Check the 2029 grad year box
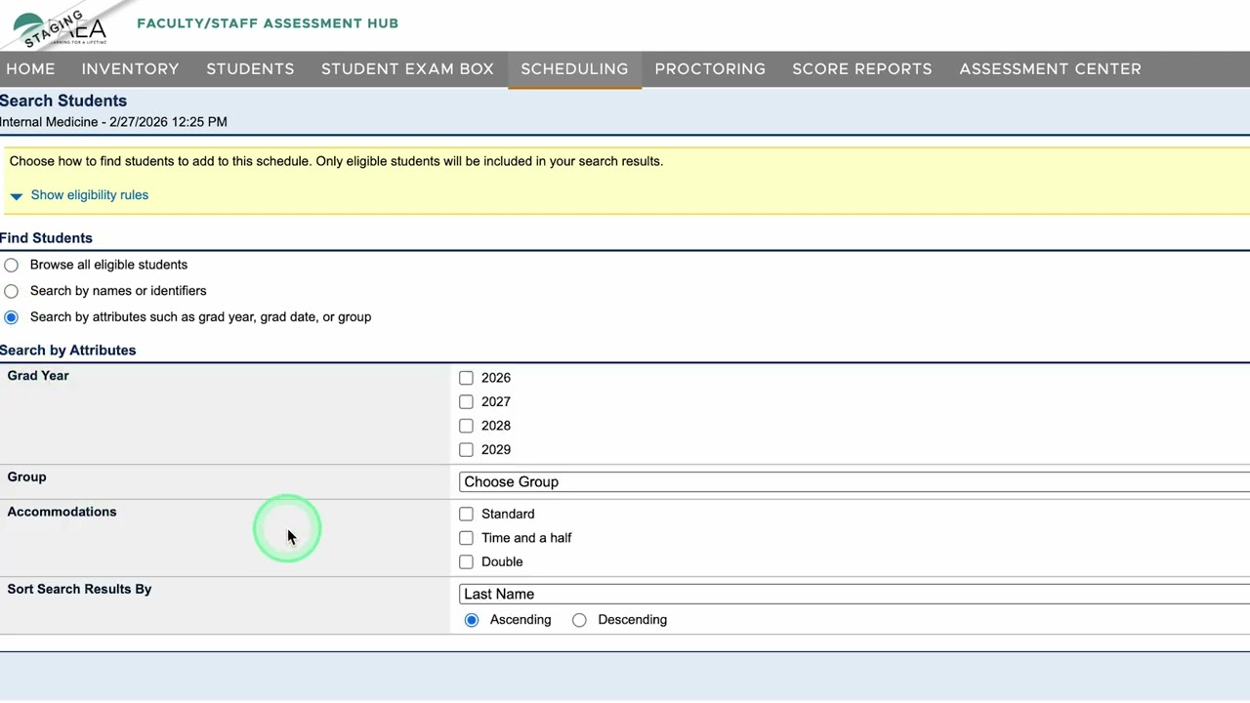Image resolution: width=1250 pixels, height=703 pixels. [x=466, y=449]
